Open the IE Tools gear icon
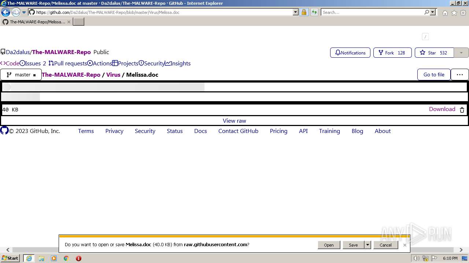This screenshot has width=469, height=263. click(463, 13)
